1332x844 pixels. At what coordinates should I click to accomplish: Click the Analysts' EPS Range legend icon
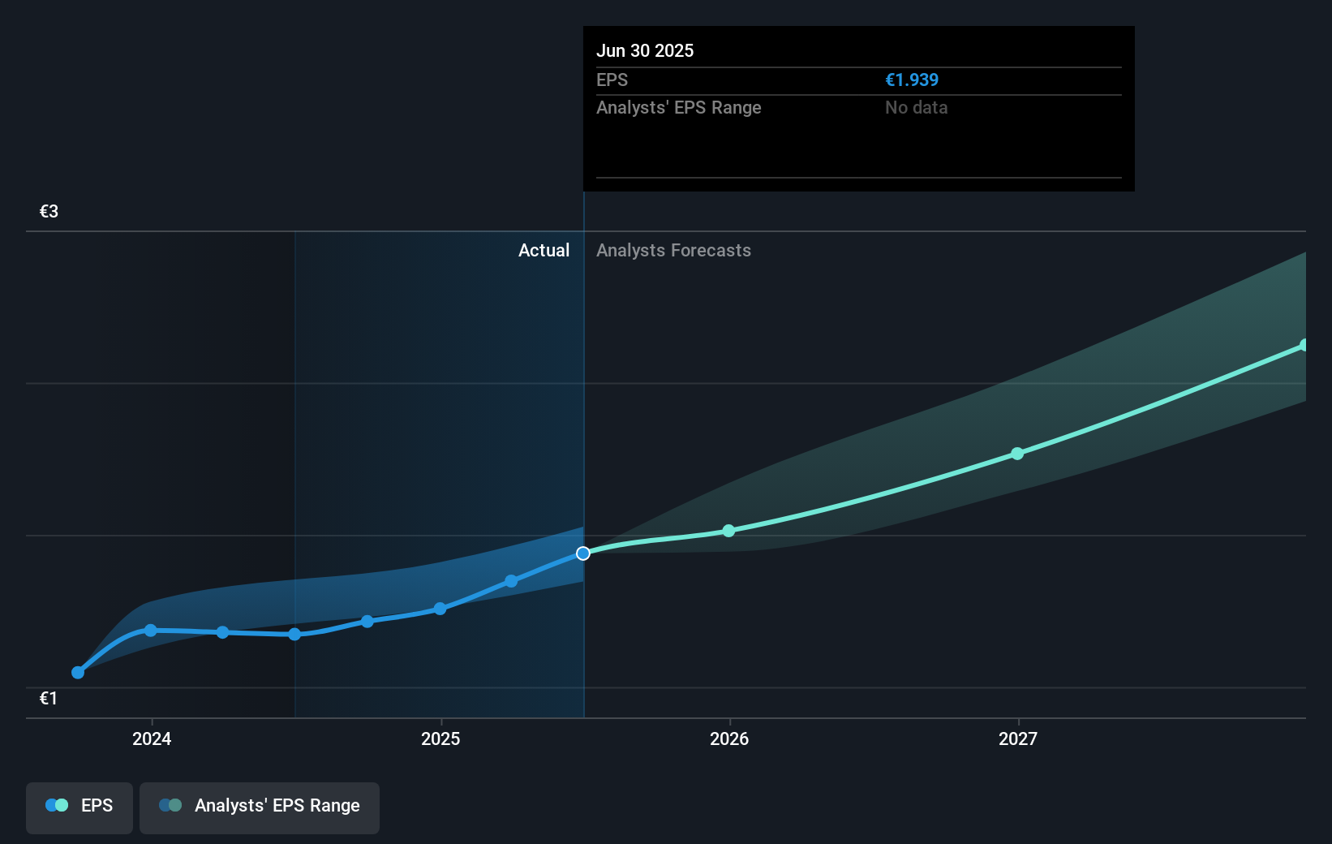pos(170,805)
